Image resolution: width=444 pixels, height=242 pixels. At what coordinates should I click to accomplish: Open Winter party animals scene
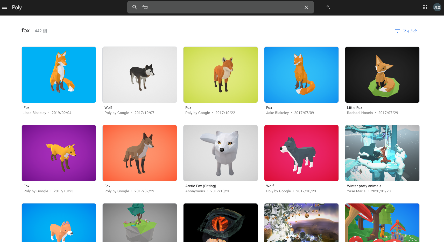click(382, 153)
